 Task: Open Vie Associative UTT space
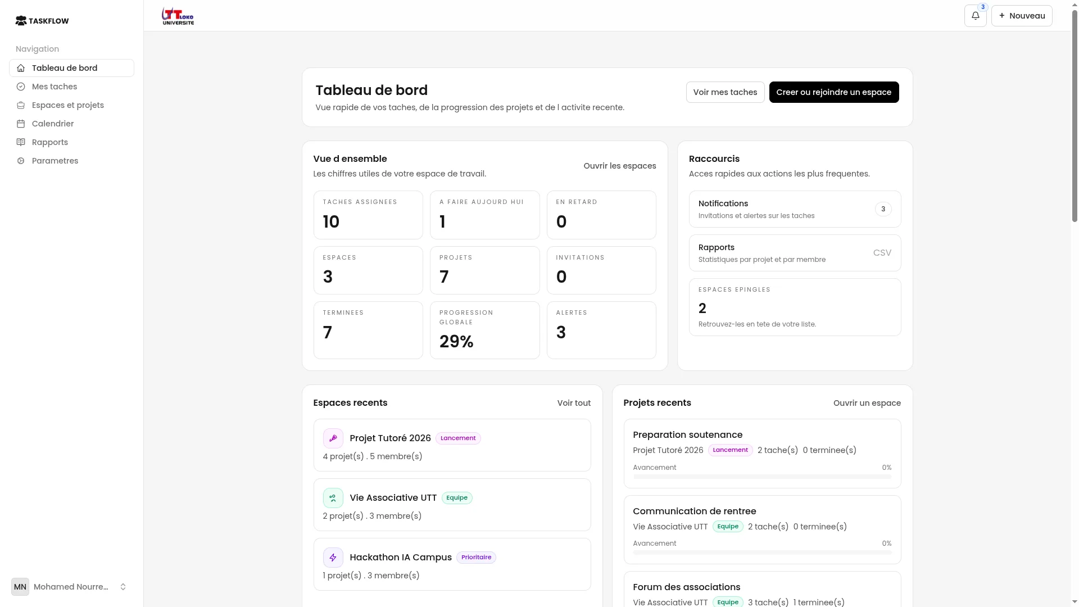point(452,505)
